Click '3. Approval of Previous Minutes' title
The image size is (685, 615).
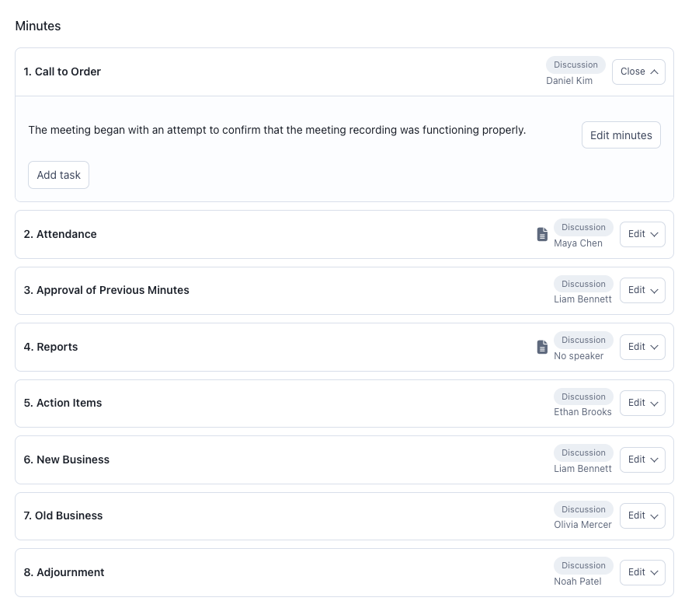(x=106, y=291)
